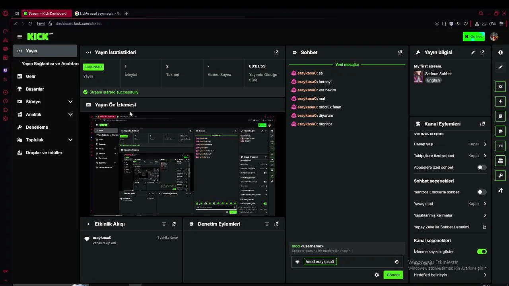Toggle Abonelere özel sohbet switch
Viewport: 509px width, 286px height.
pyautogui.click(x=482, y=168)
